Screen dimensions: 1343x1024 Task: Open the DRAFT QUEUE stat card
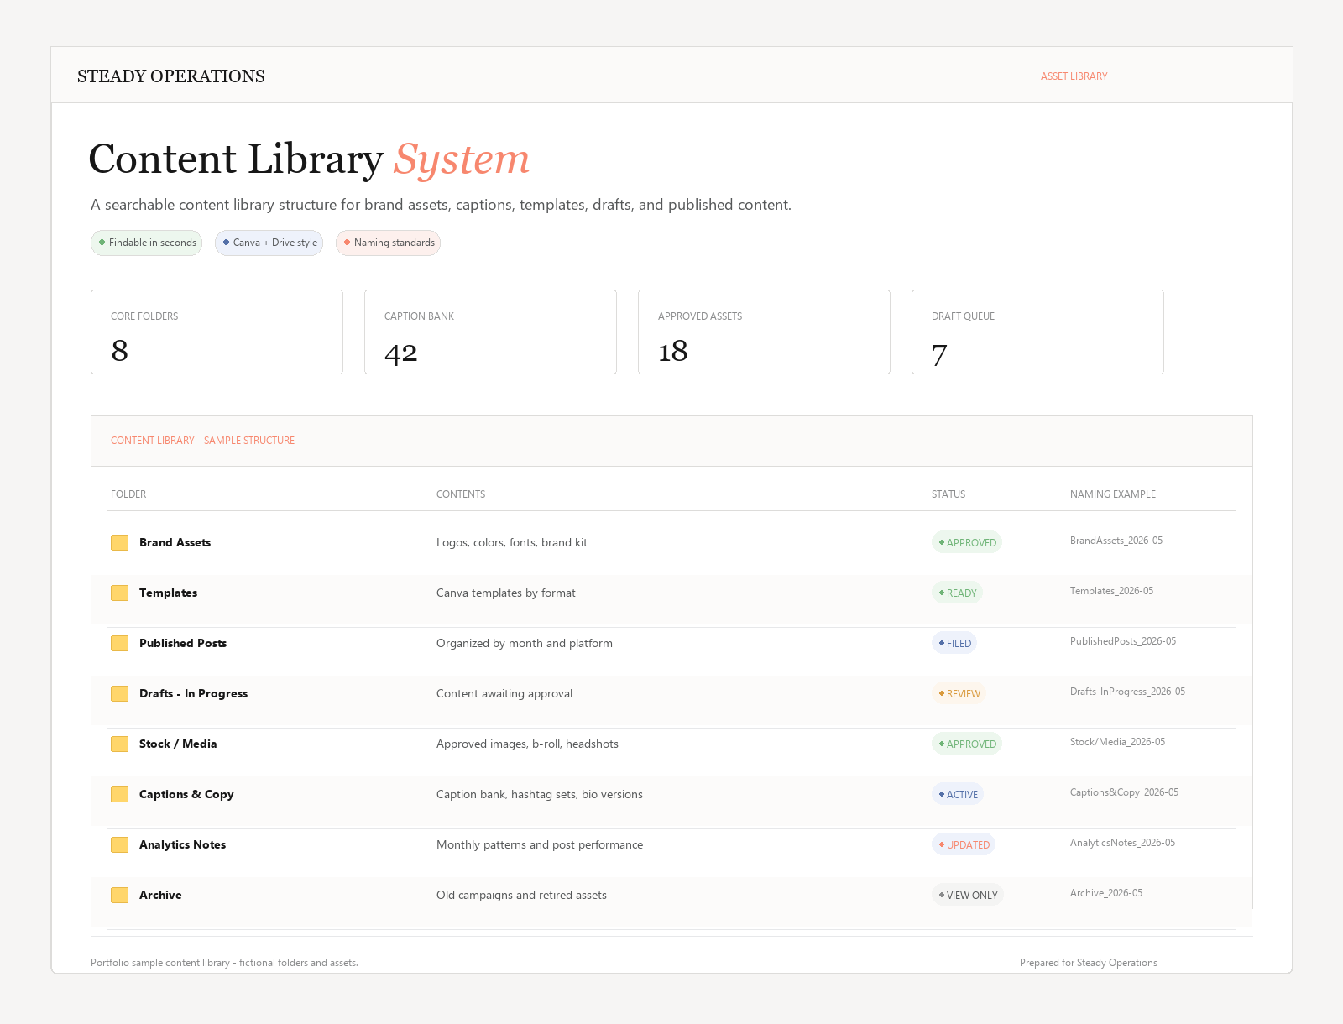click(1037, 332)
